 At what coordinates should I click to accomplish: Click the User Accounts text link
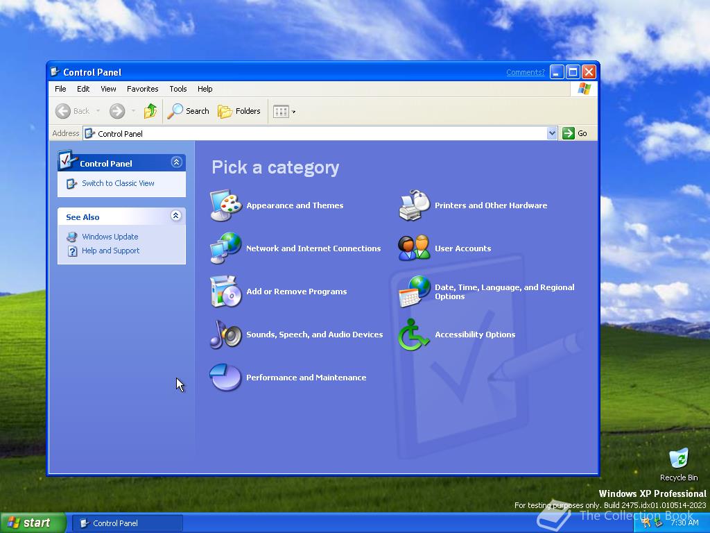462,248
